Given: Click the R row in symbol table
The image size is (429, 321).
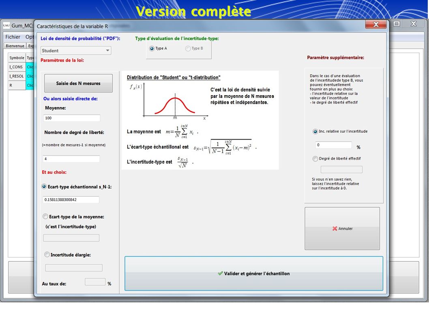Looking at the screenshot, I should pos(17,85).
